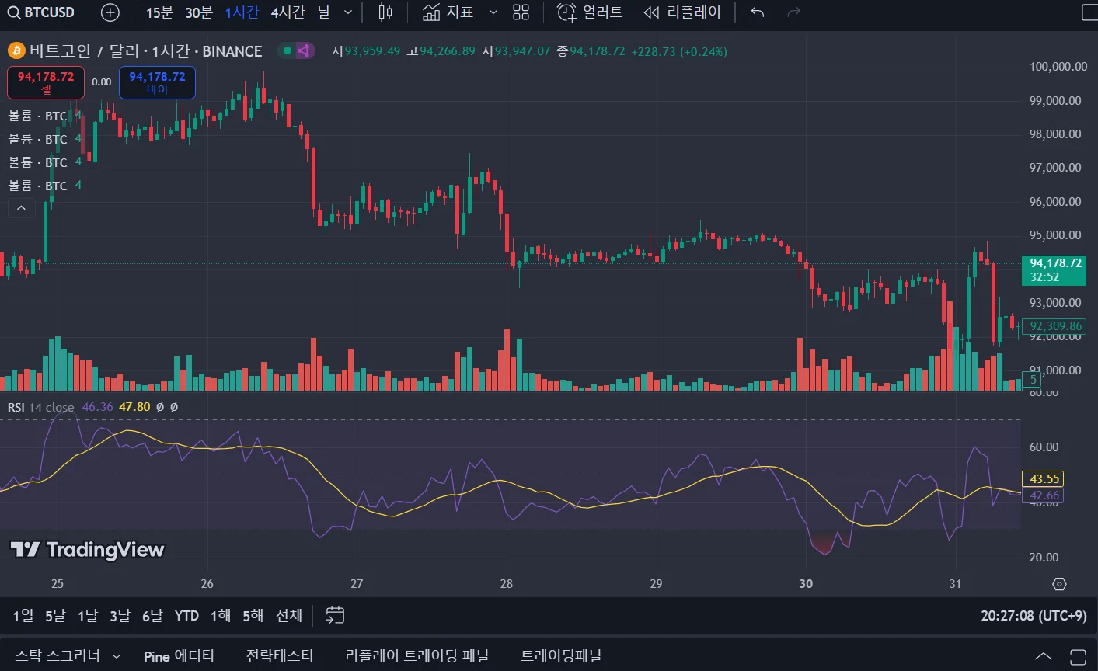Click the yellow 43.55 RSI-MA value label
The image size is (1098, 671).
(1044, 479)
